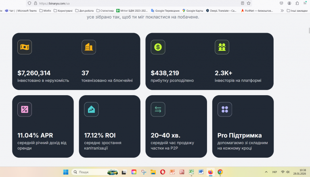The image size is (310, 177).
Task: Click the dollar coin icon above $438,219
Action: [x=158, y=47]
